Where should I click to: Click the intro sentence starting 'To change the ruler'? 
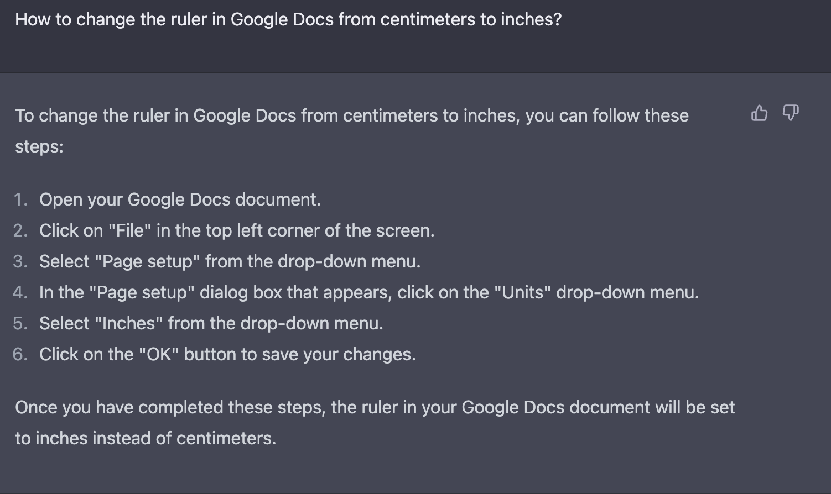click(x=352, y=131)
